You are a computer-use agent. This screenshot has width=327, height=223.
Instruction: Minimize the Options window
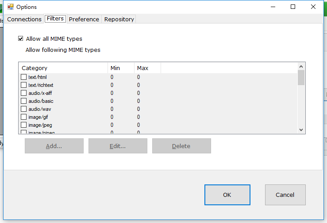[x=273, y=7]
